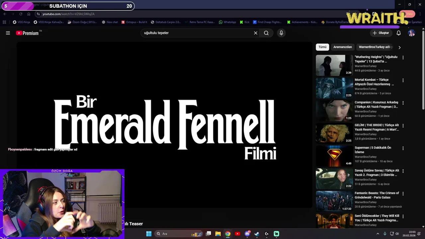The width and height of the screenshot is (425, 239).
Task: Start voice search with the microphone
Action: click(281, 33)
